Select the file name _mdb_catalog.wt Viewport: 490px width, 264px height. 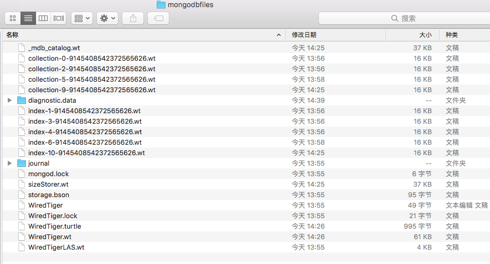[x=54, y=48]
